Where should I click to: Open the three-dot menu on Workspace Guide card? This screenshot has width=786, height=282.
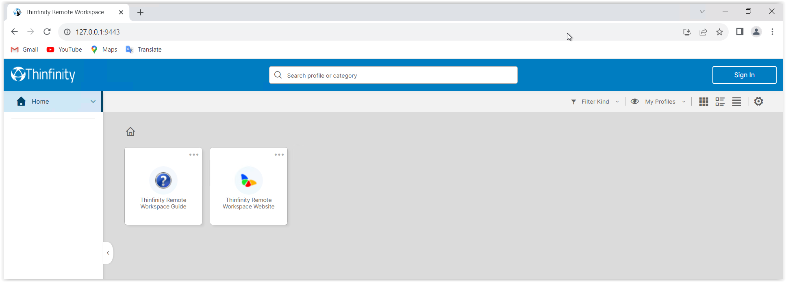click(194, 155)
